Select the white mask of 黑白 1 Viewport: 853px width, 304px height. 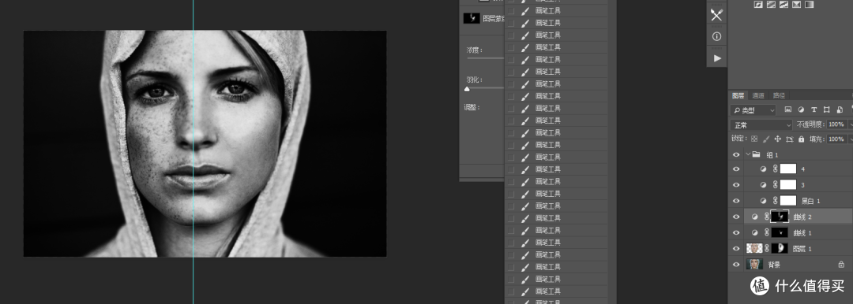click(x=788, y=201)
